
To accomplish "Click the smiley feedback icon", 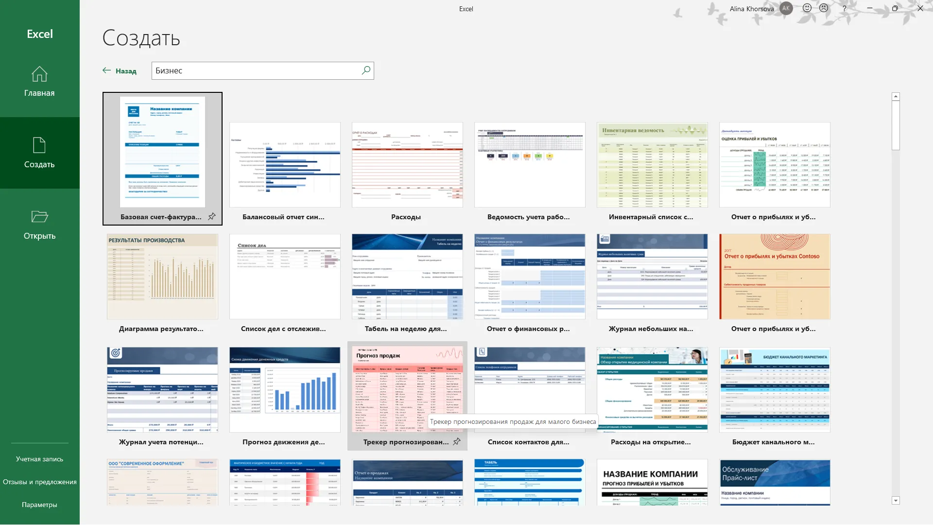I will [807, 8].
